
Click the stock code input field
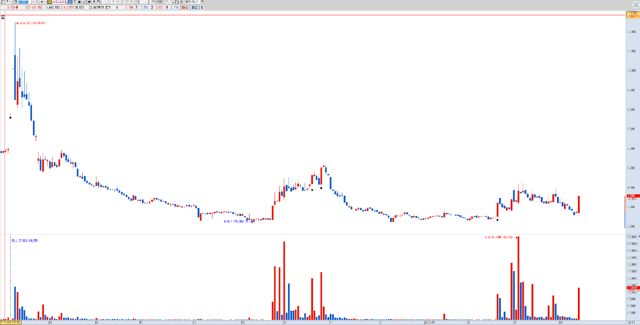25,2
